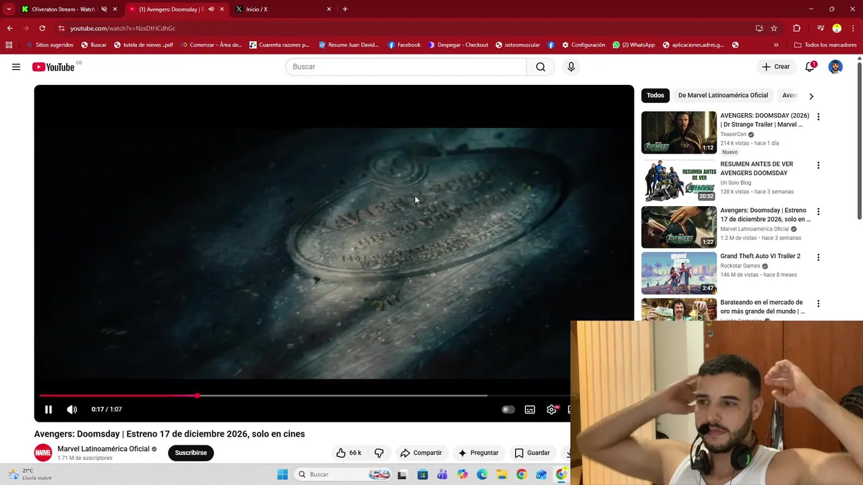This screenshot has width=863, height=485.
Task: Open the Facebook bookmark
Action: 404,45
